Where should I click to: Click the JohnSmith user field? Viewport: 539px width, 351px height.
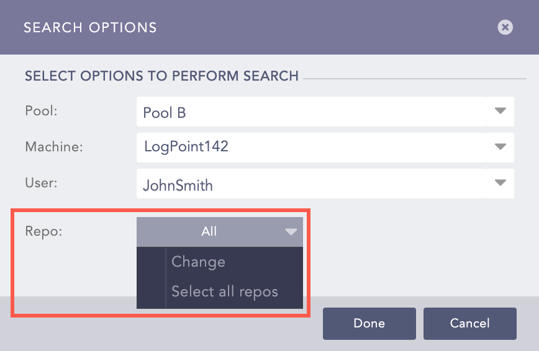coord(310,184)
